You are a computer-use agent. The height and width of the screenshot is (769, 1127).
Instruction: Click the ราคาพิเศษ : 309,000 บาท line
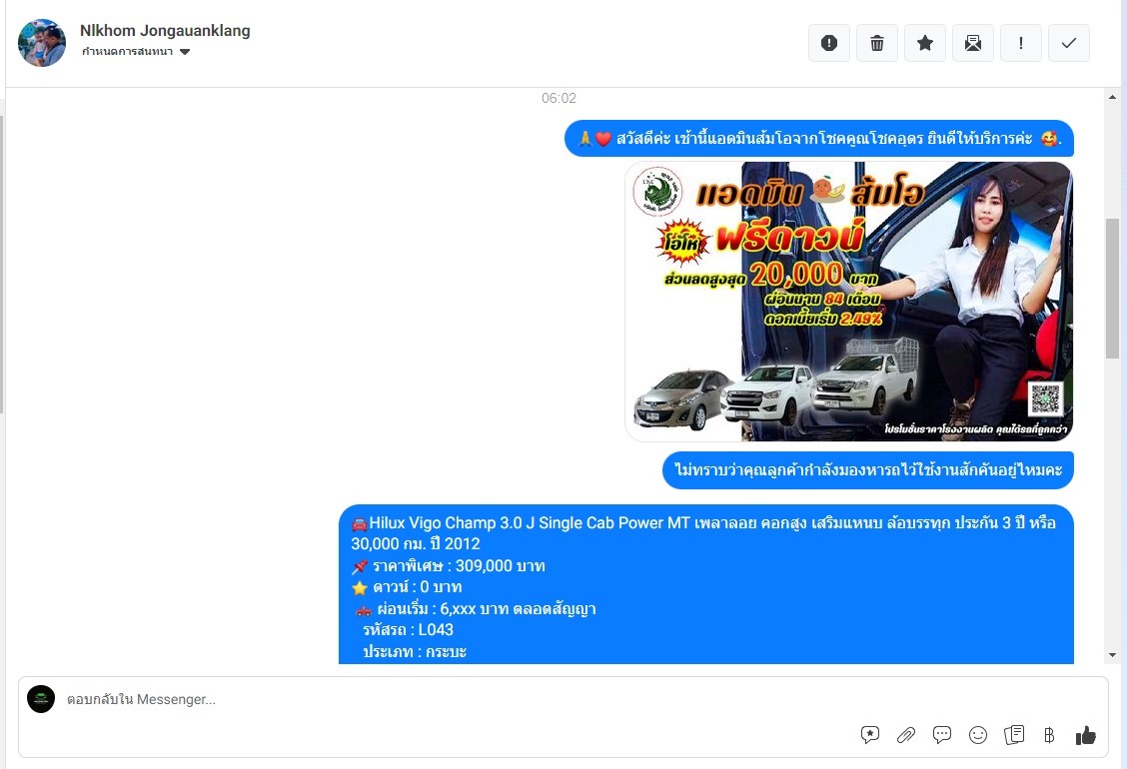click(x=449, y=565)
